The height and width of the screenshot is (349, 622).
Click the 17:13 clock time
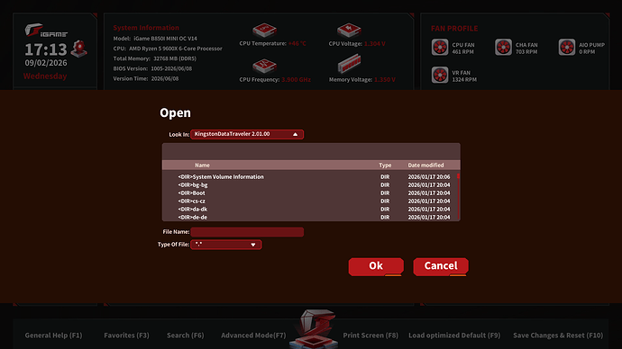pyautogui.click(x=46, y=49)
